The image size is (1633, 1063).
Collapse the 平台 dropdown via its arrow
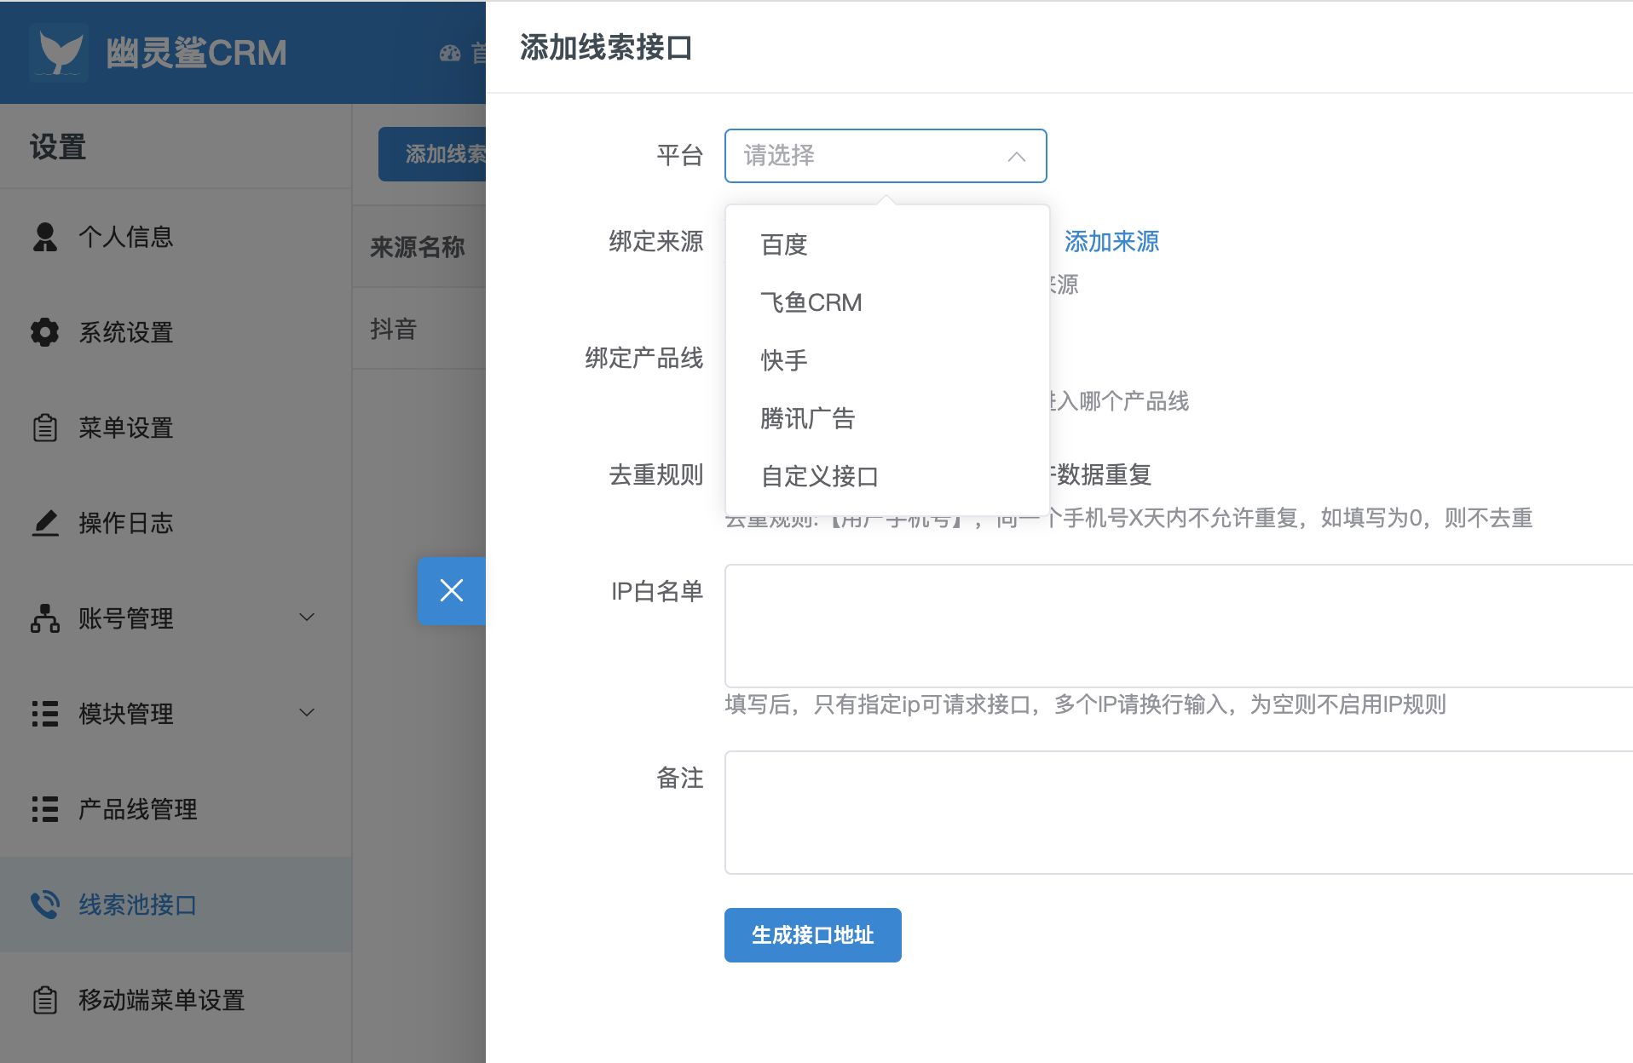coord(1016,157)
